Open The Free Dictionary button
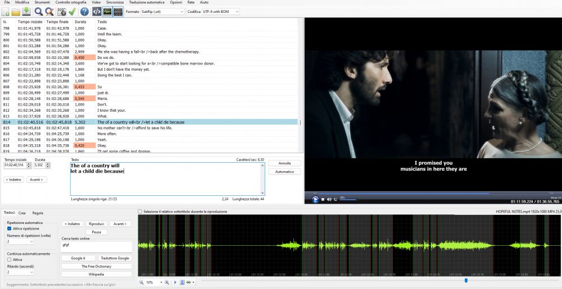Image resolution: width=562 pixels, height=289 pixels. [97, 267]
